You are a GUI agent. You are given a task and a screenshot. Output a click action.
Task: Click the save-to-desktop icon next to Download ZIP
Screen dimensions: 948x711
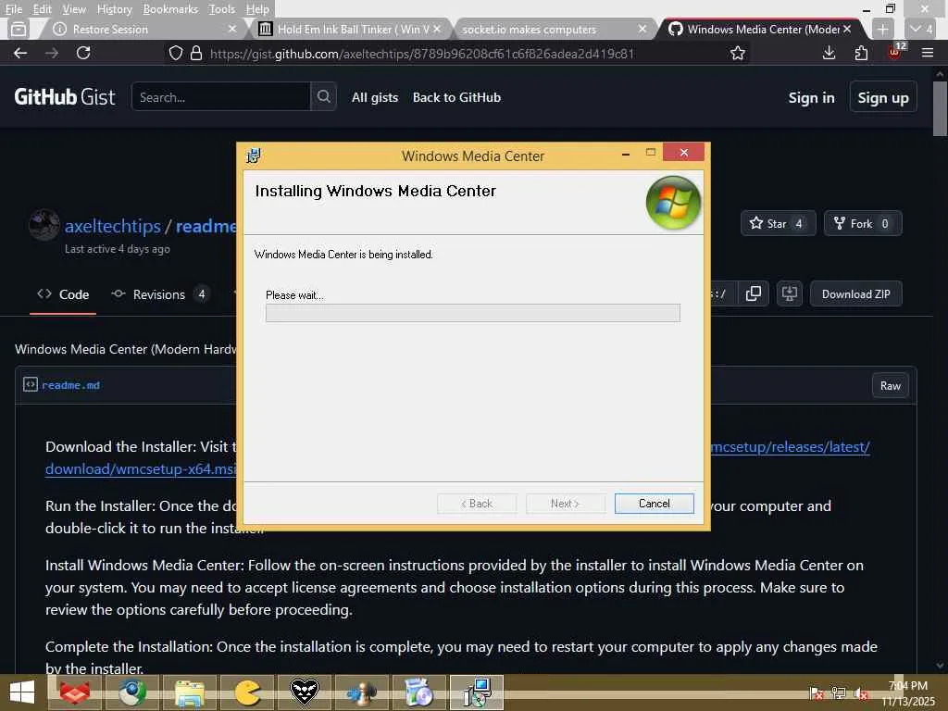[x=789, y=293]
